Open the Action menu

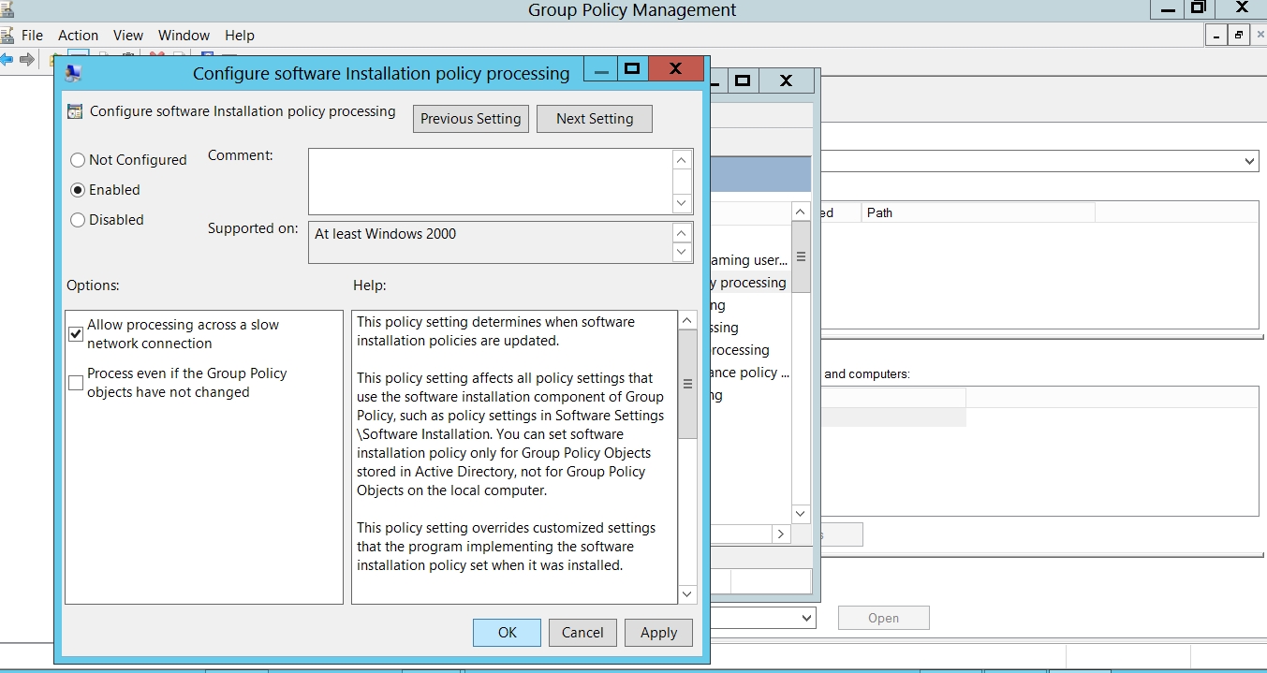click(x=78, y=36)
